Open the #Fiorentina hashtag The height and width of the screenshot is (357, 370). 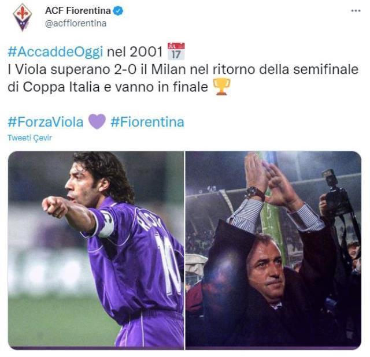click(147, 122)
